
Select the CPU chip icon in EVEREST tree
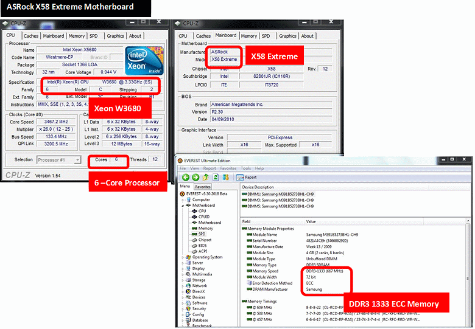point(194,211)
